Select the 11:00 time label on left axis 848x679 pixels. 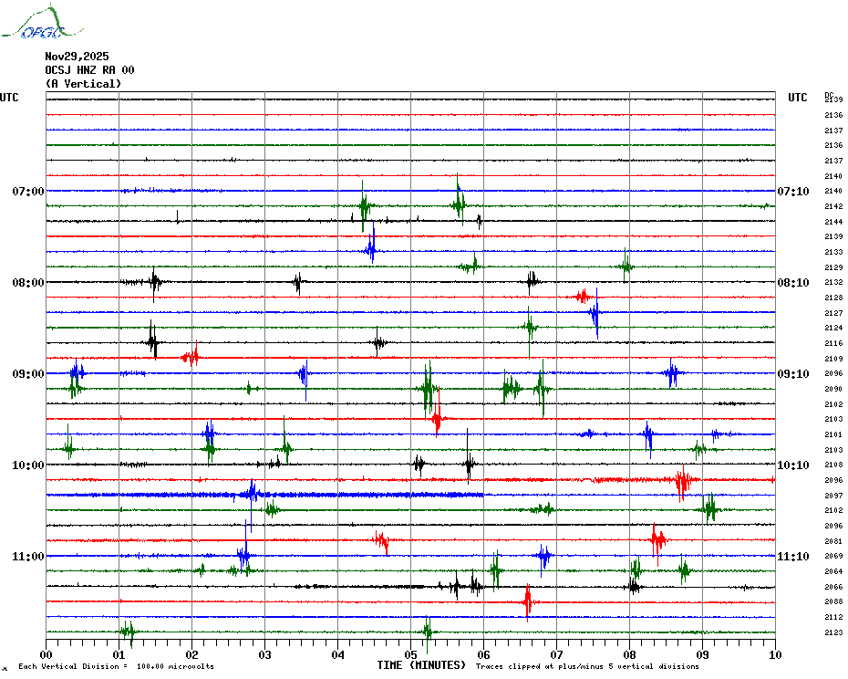[28, 557]
